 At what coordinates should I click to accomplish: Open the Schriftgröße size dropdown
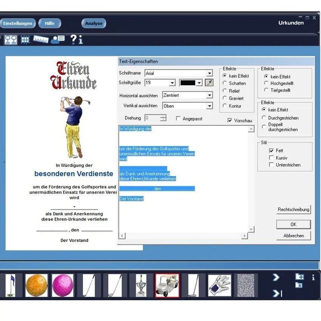[172, 83]
